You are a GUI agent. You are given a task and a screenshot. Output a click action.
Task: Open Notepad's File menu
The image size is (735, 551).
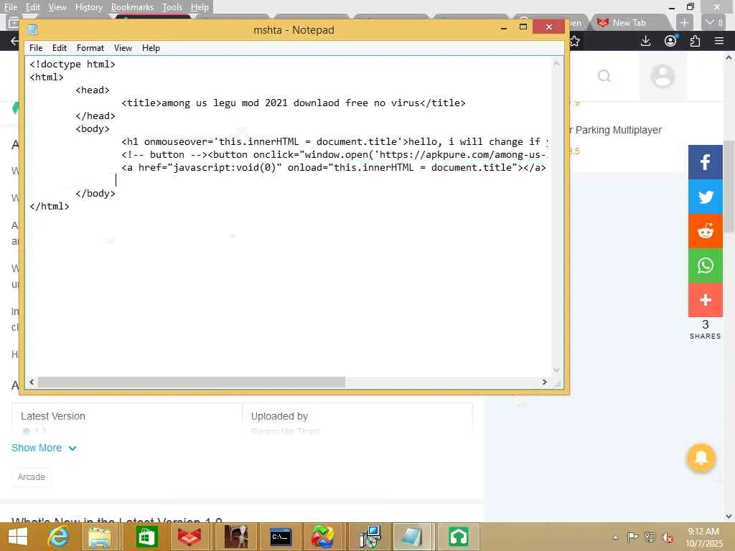click(36, 48)
